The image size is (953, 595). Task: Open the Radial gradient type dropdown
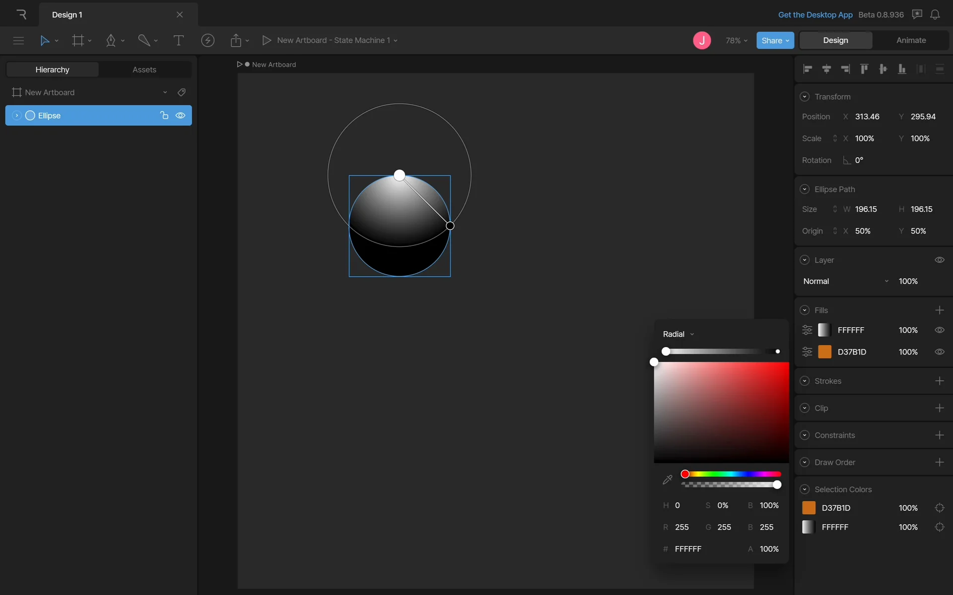click(x=678, y=334)
